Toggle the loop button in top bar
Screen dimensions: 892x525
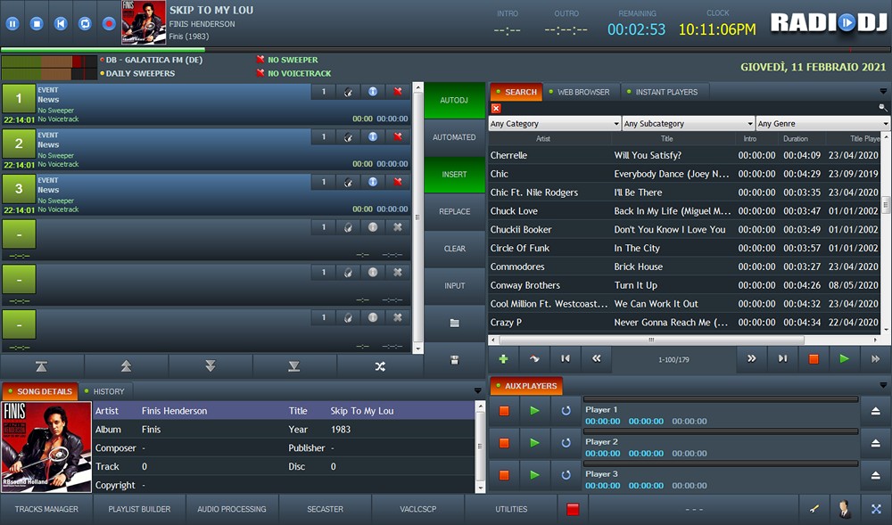pyautogui.click(x=85, y=24)
